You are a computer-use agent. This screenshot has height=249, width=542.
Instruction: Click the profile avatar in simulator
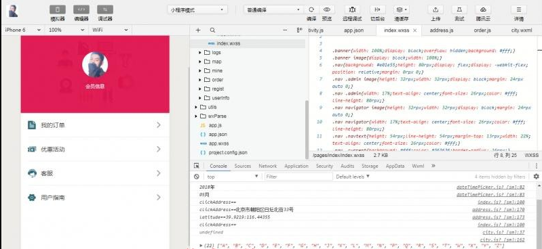[95, 64]
